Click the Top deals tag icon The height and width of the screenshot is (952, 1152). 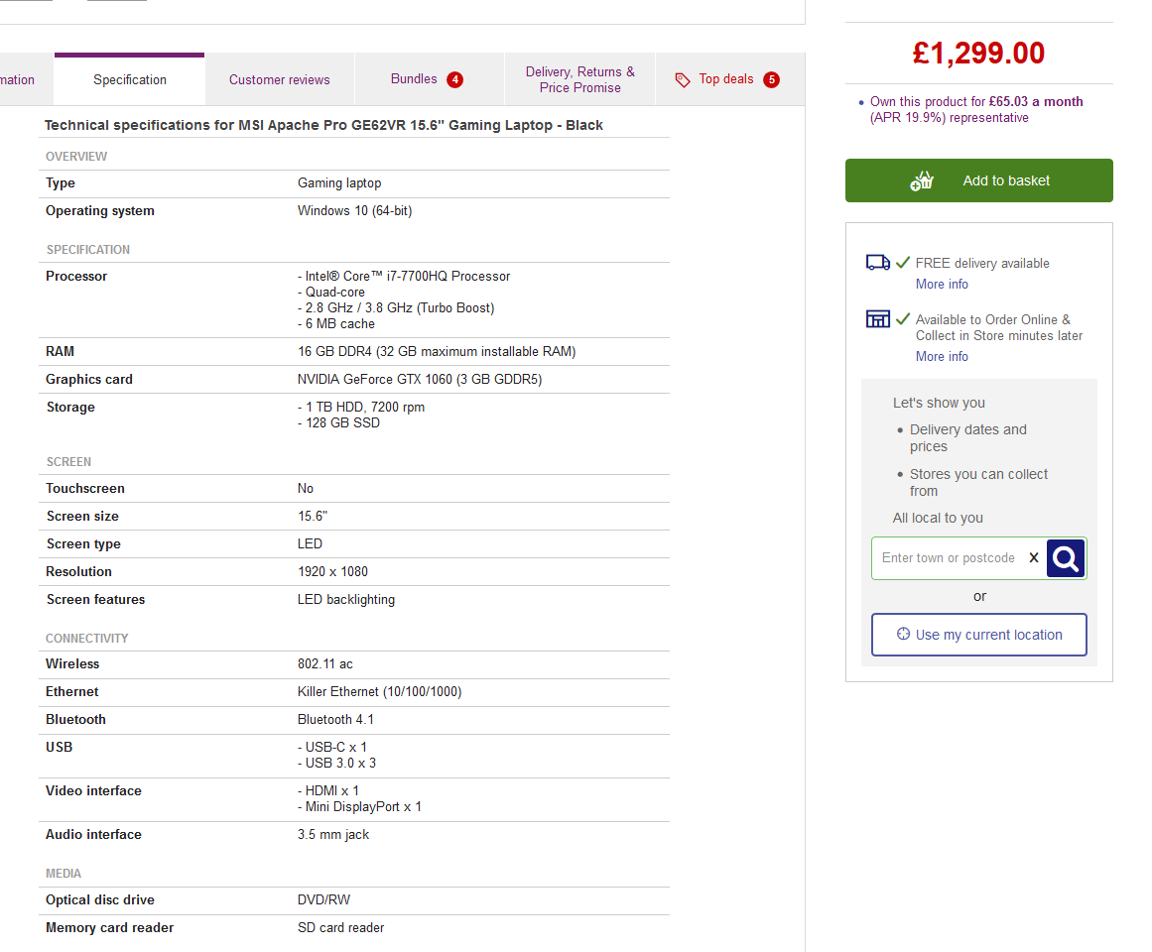click(683, 80)
